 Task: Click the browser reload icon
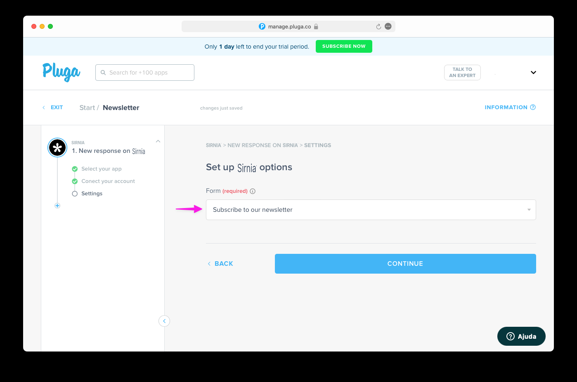coord(378,26)
